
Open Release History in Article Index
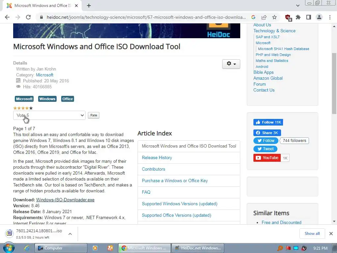(157, 158)
